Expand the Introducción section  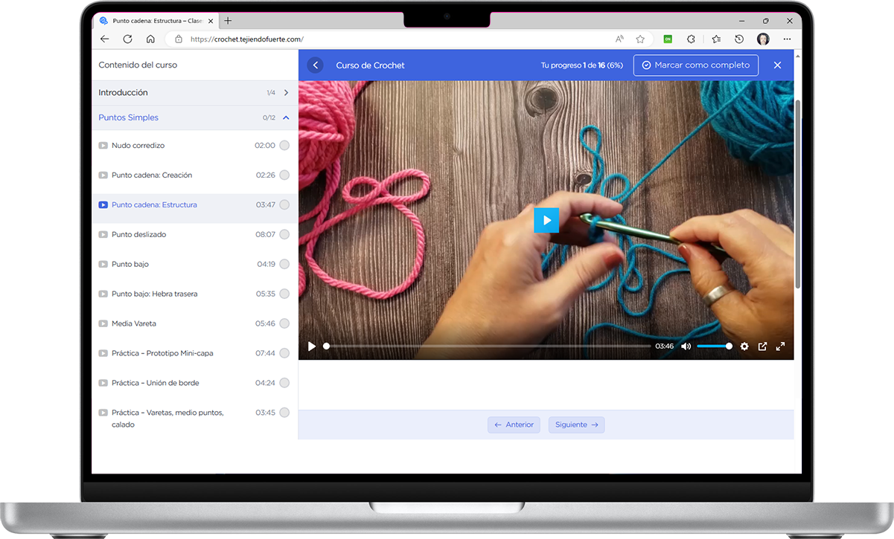point(286,93)
